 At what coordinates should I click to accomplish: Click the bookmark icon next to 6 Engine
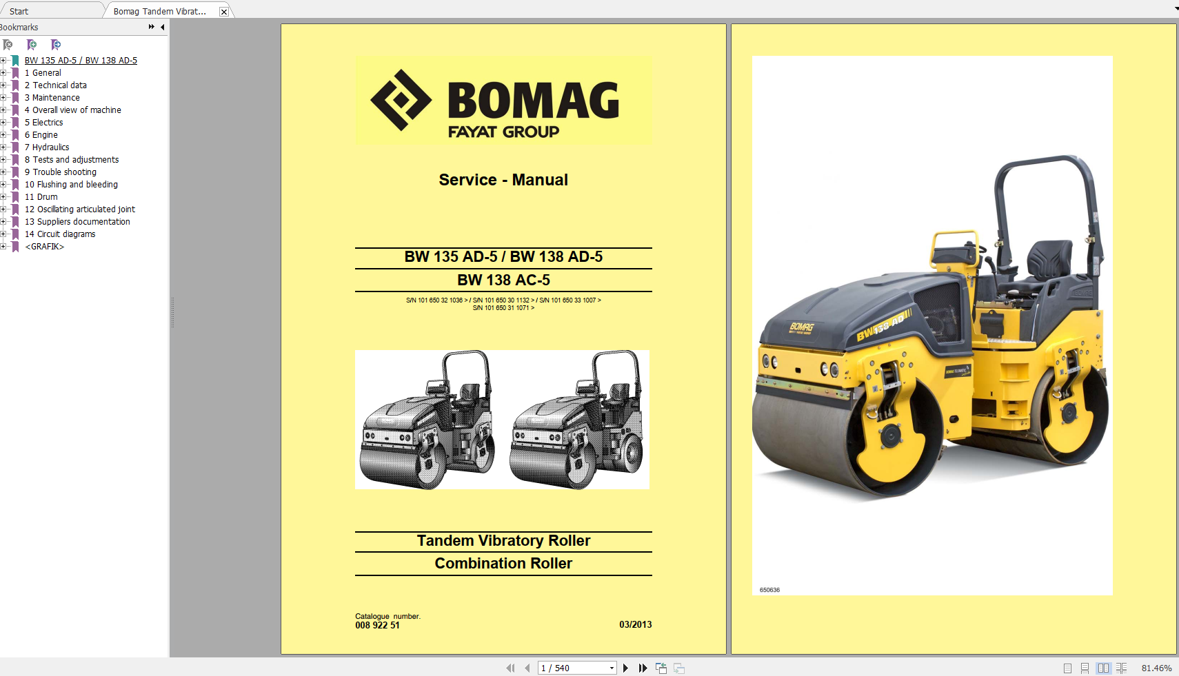15,135
